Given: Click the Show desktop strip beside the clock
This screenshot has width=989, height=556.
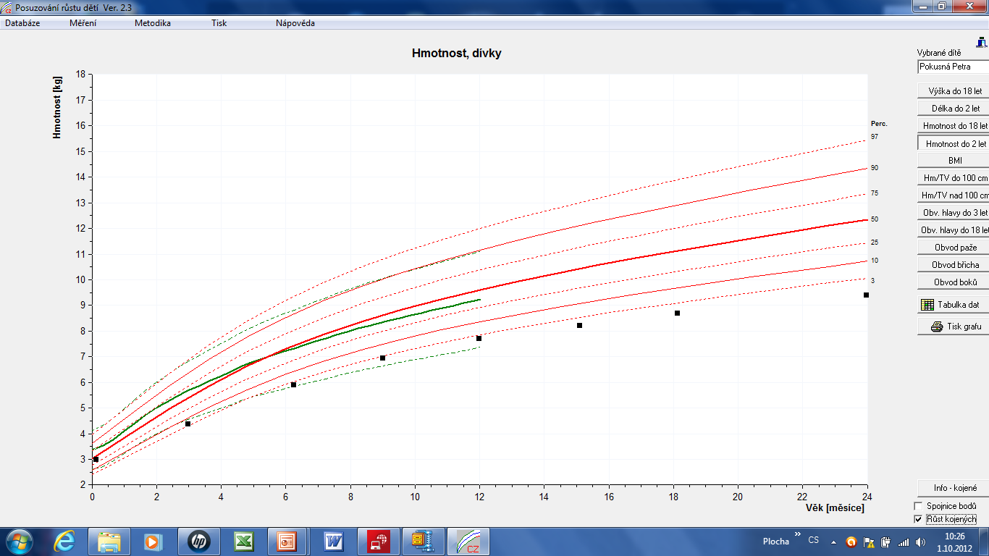Looking at the screenshot, I should [x=983, y=542].
